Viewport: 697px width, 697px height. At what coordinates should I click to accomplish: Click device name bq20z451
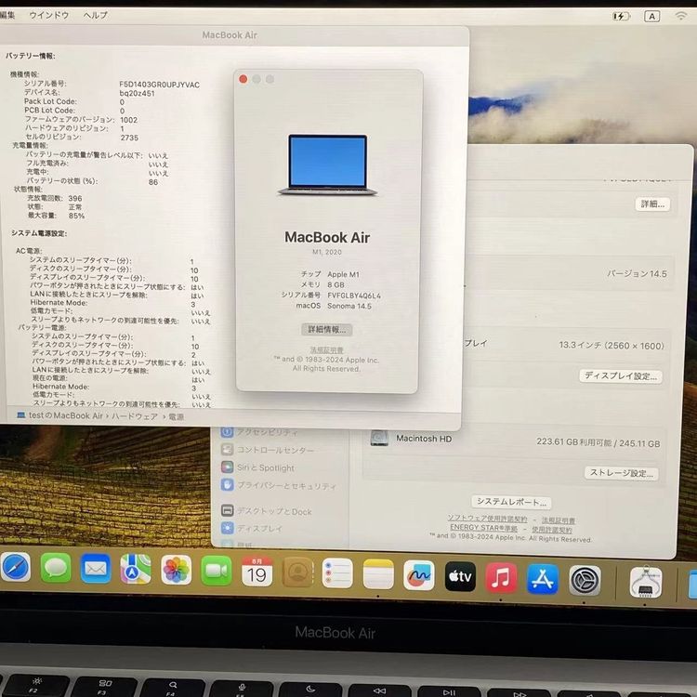(x=137, y=93)
